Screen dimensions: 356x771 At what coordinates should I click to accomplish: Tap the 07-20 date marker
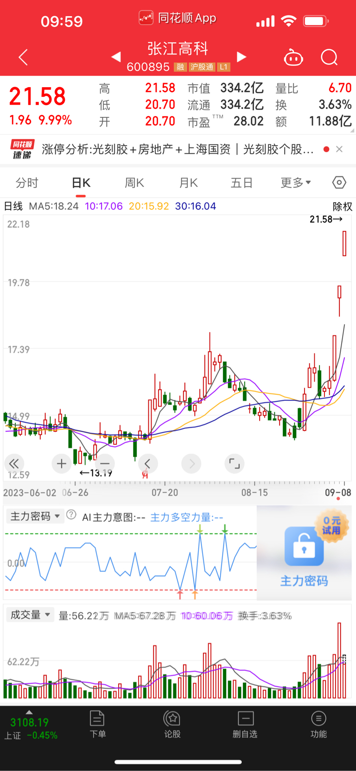click(165, 493)
